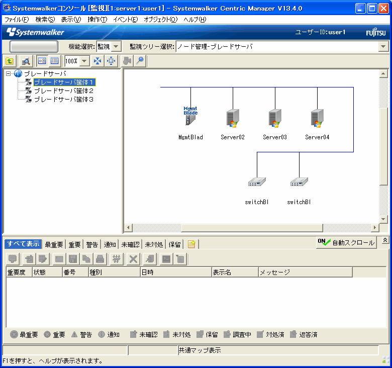Click the map horizontal scrollbar left arrow
This screenshot has height=368, width=392.
click(x=129, y=228)
